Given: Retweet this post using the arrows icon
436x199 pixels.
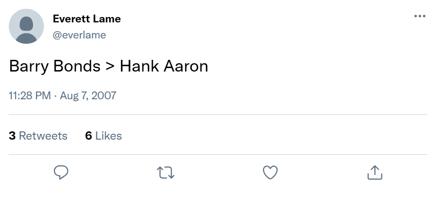Looking at the screenshot, I should [x=166, y=172].
